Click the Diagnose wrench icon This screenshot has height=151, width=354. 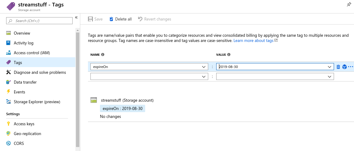tap(9, 72)
